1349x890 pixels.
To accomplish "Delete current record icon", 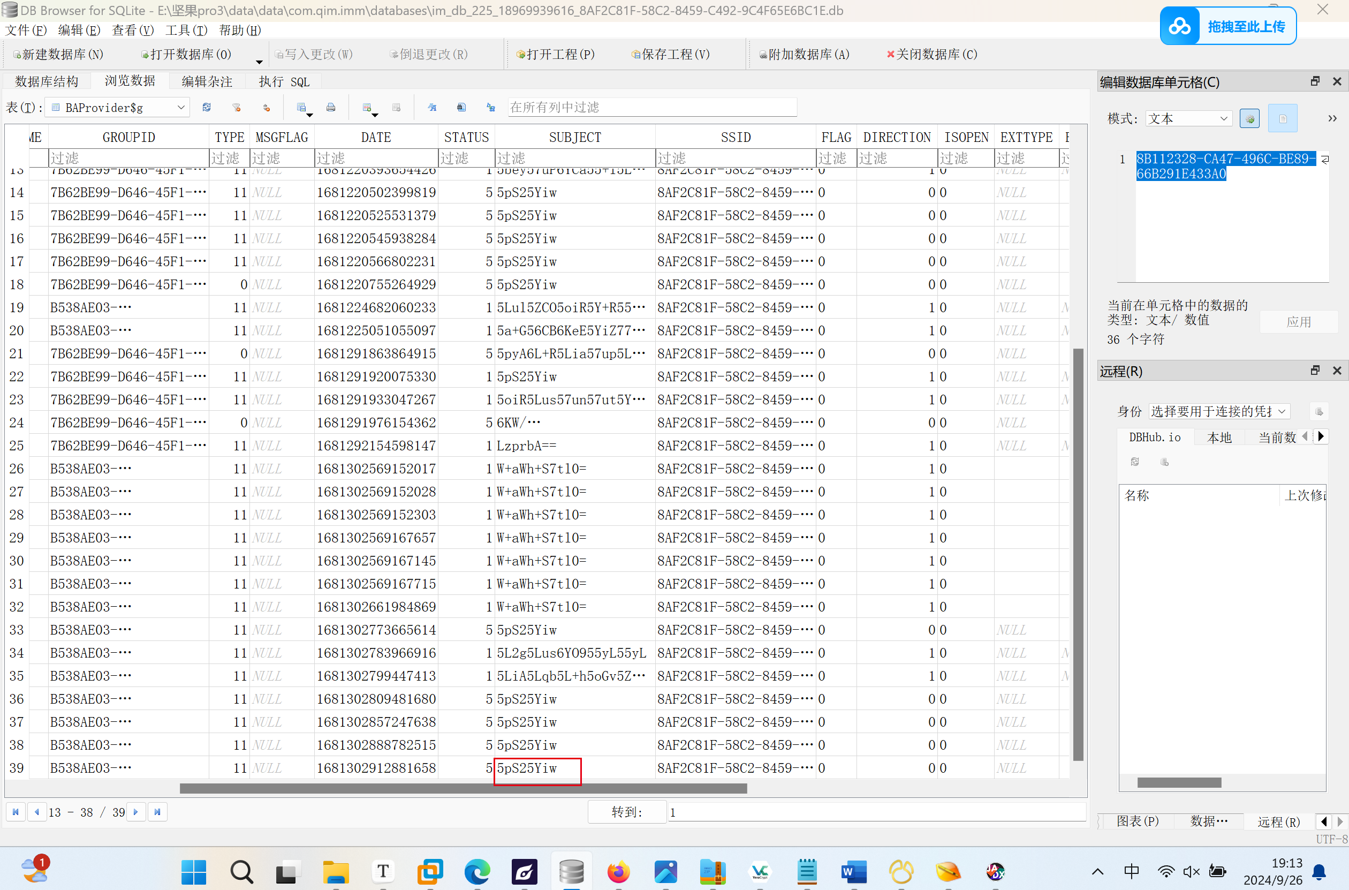I will pos(397,107).
